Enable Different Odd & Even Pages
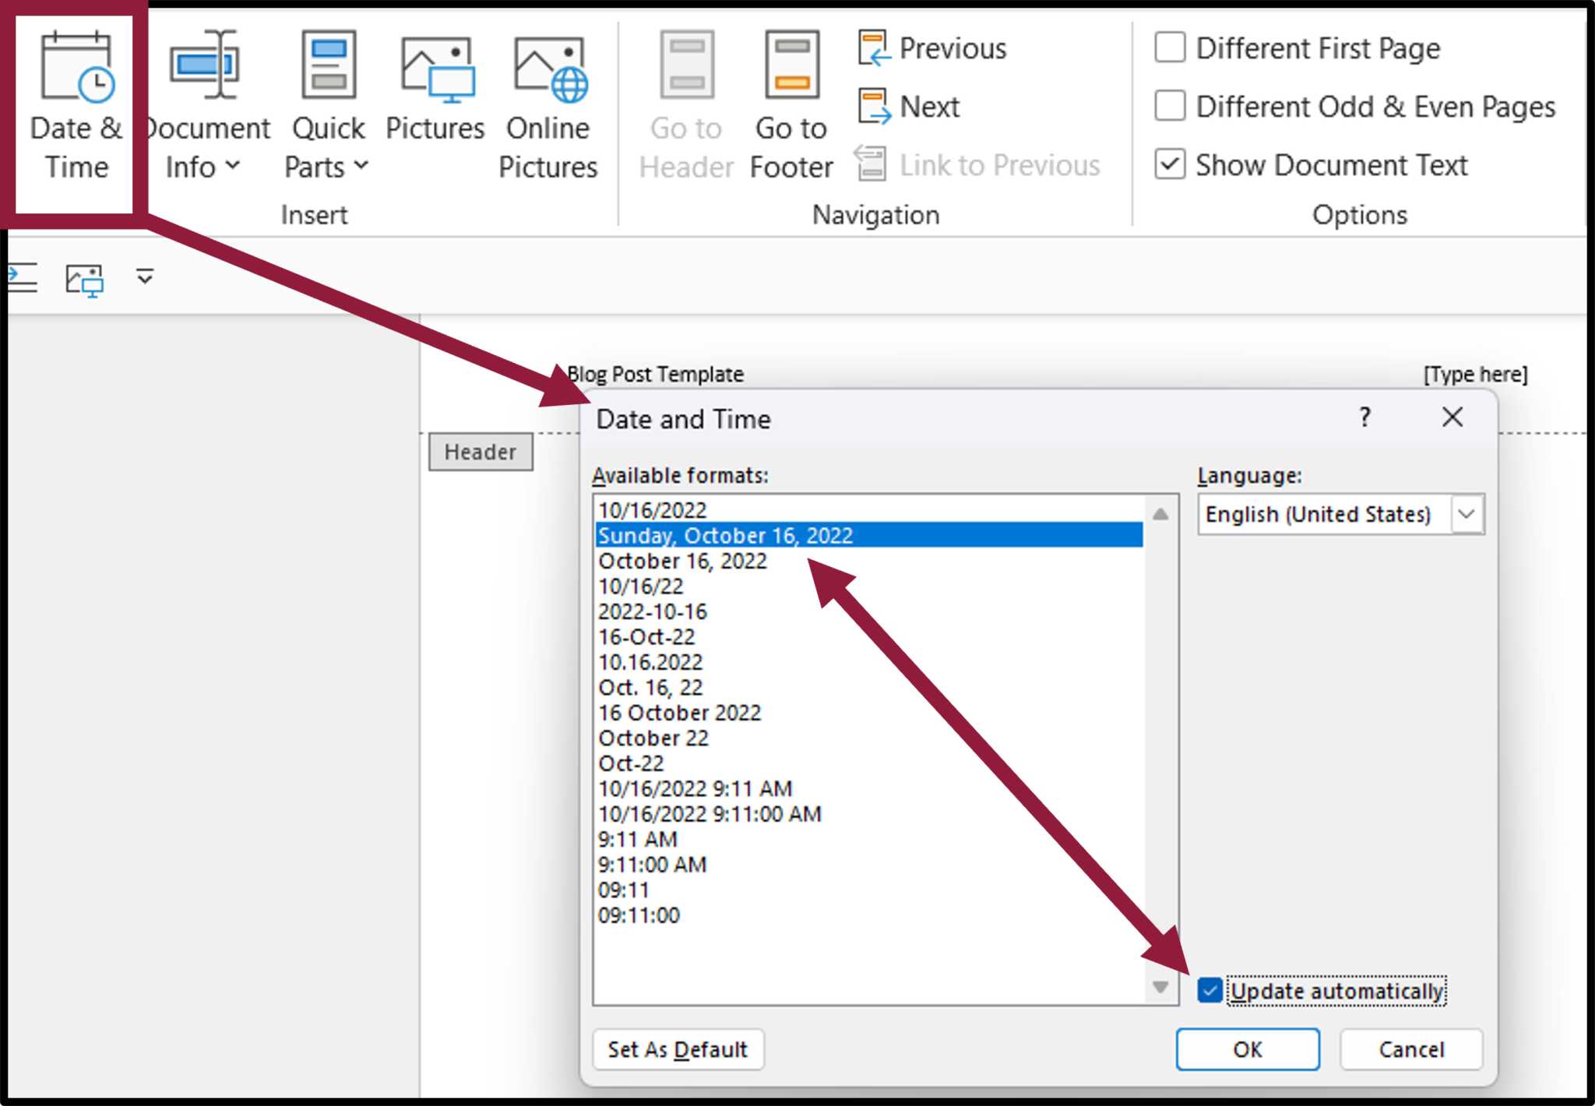The image size is (1595, 1106). pyautogui.click(x=1170, y=107)
